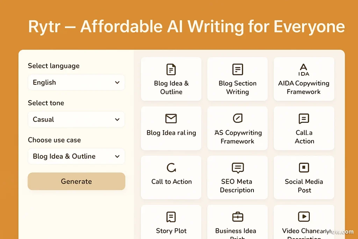Click the briefcase icon for Business Idea

[x=237, y=217]
